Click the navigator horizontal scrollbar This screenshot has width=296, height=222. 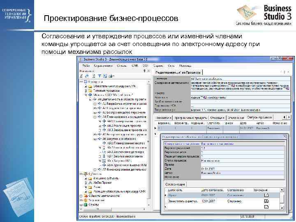pyautogui.click(x=113, y=209)
